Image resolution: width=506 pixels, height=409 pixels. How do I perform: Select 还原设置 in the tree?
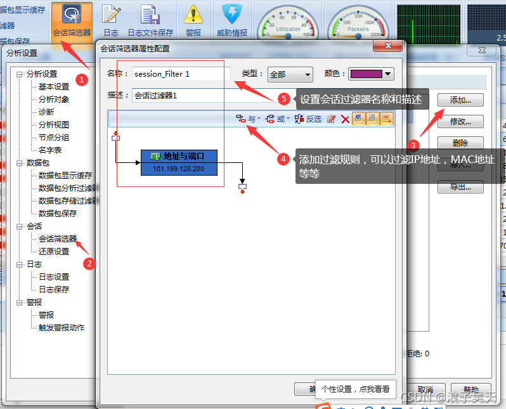point(54,252)
